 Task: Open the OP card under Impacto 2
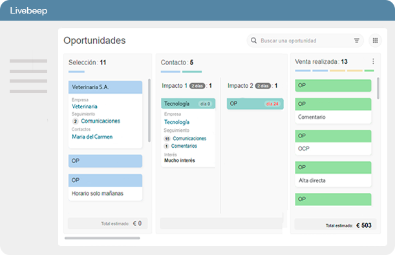[x=255, y=104]
